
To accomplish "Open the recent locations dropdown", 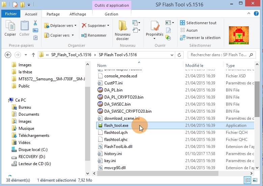I will pyautogui.click(x=26, y=55).
